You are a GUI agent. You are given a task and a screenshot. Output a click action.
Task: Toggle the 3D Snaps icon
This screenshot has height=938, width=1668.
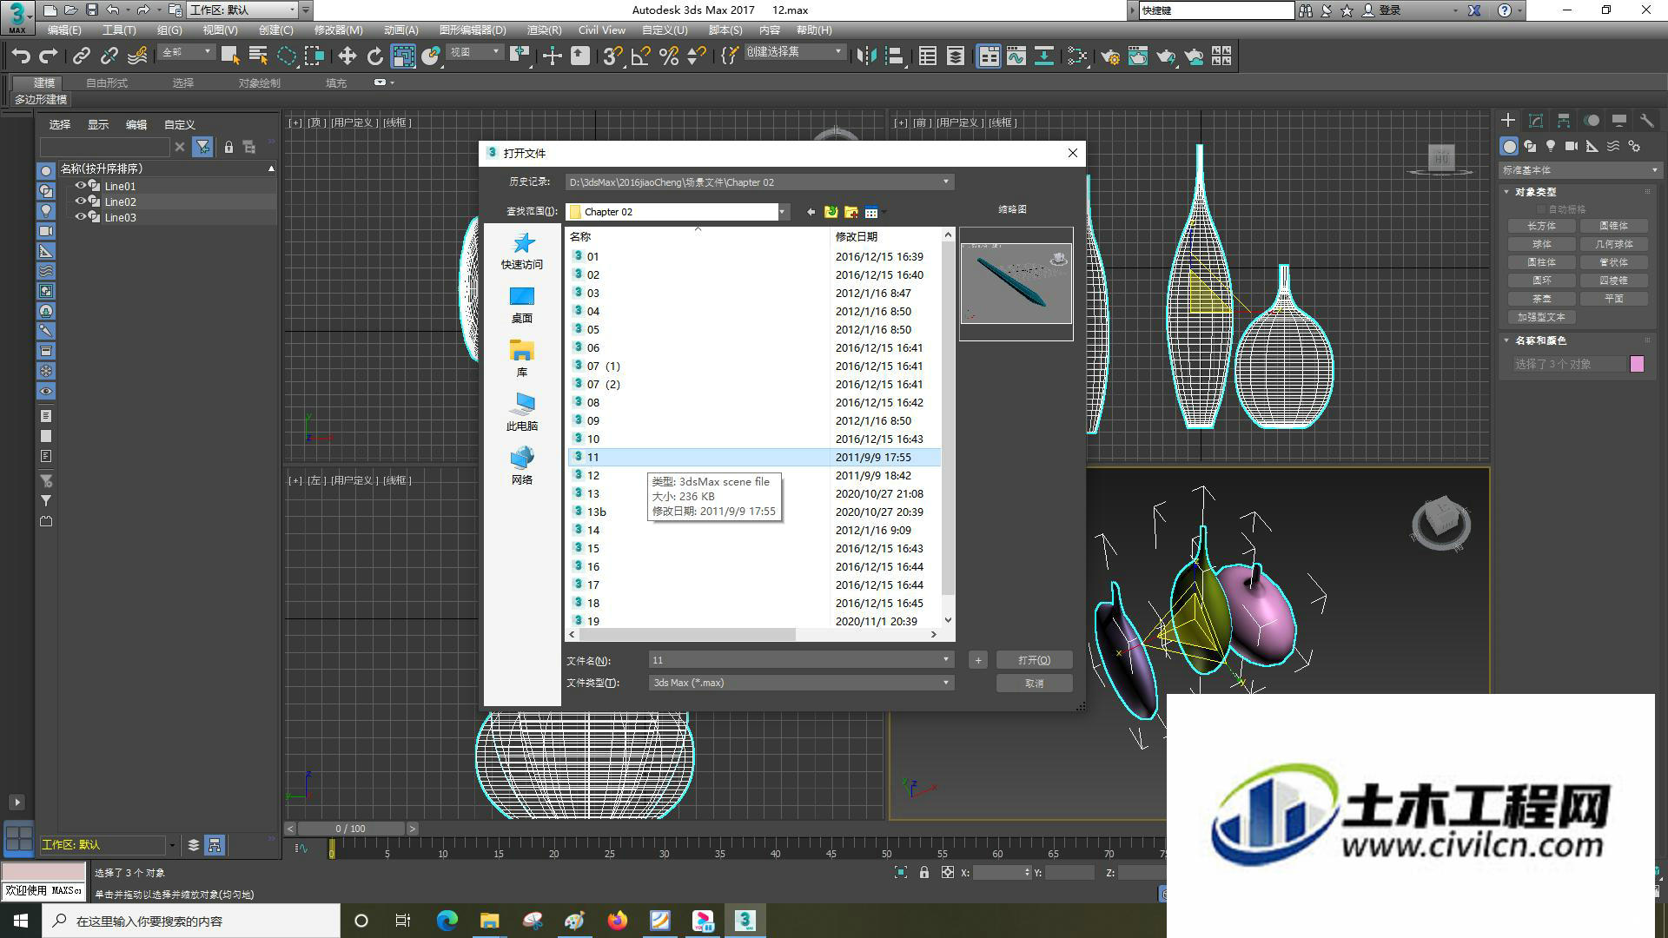[x=613, y=56]
